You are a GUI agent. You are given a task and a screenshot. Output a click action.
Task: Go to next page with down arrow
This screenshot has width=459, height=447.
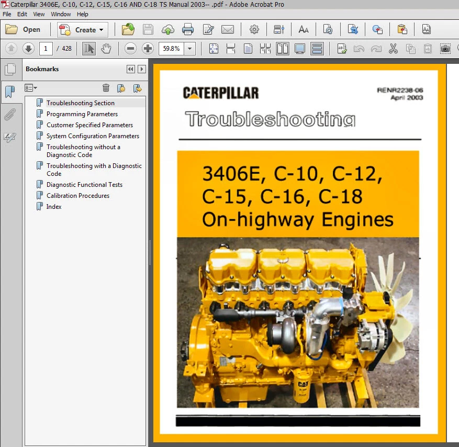tap(28, 49)
